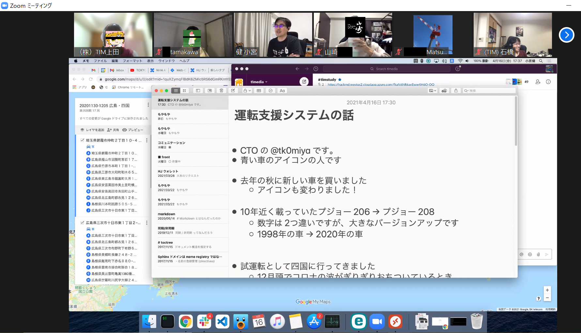Select tamakawa's Zoom video thumbnail

tap(193, 35)
